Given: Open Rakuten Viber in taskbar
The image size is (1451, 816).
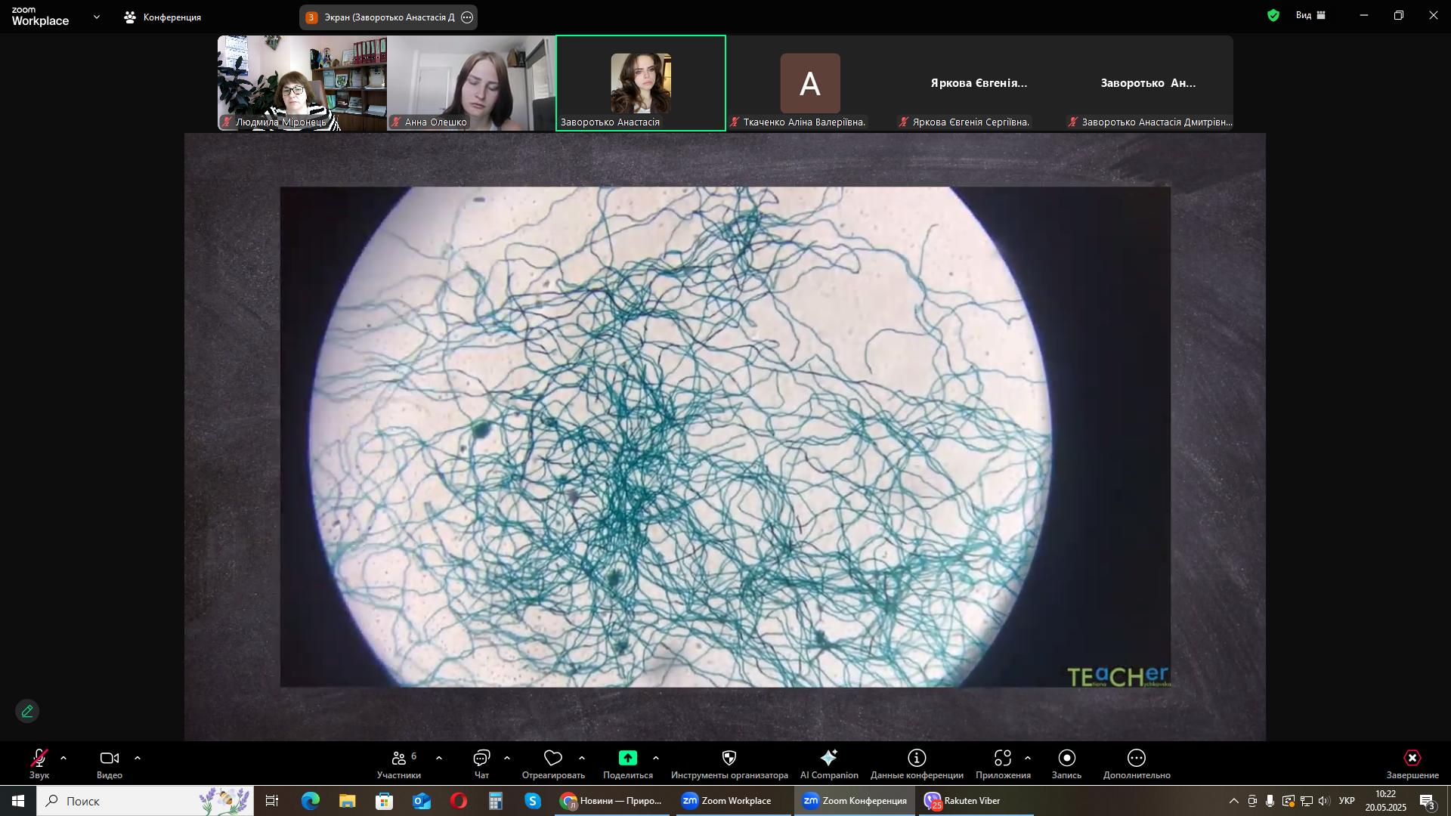Looking at the screenshot, I should [x=963, y=801].
